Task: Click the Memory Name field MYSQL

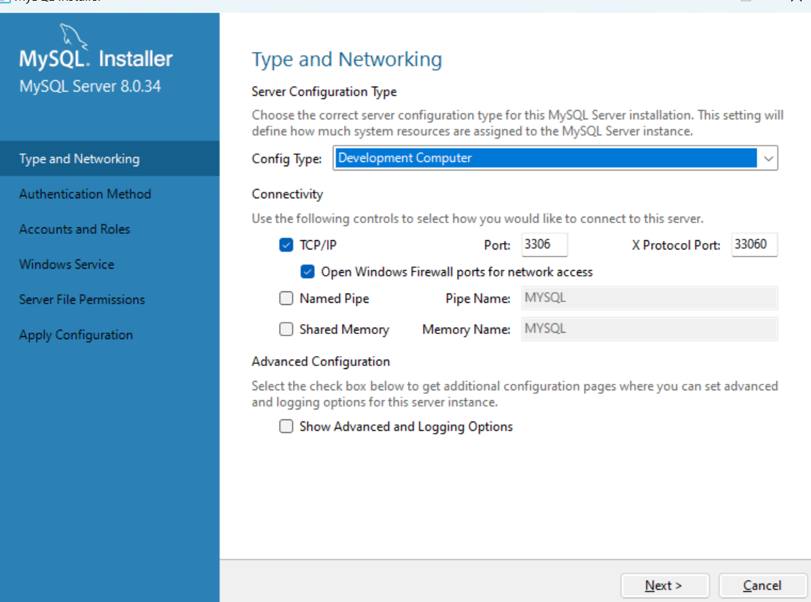Action: click(649, 329)
